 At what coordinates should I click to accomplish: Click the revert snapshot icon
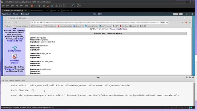click(x=48, y=6)
